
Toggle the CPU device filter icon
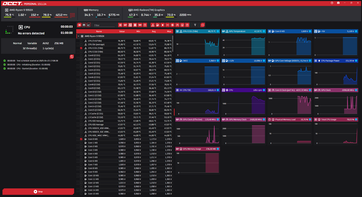(x=120, y=25)
